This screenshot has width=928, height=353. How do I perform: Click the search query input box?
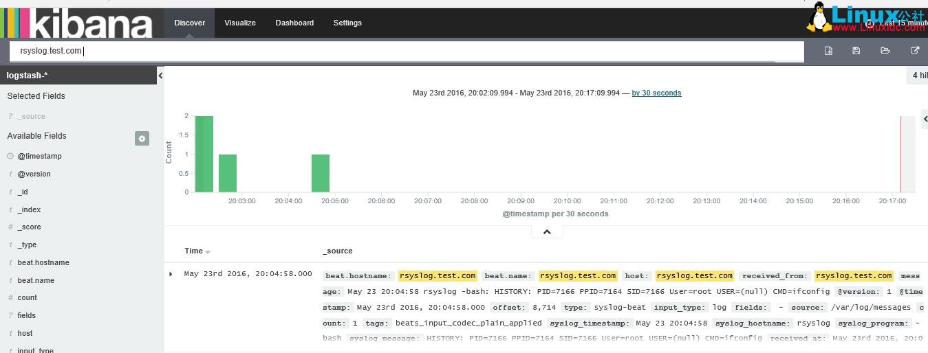(x=406, y=52)
